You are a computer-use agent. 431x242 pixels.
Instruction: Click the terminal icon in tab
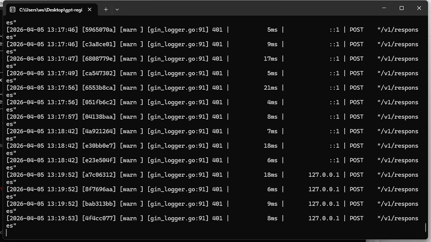click(12, 10)
